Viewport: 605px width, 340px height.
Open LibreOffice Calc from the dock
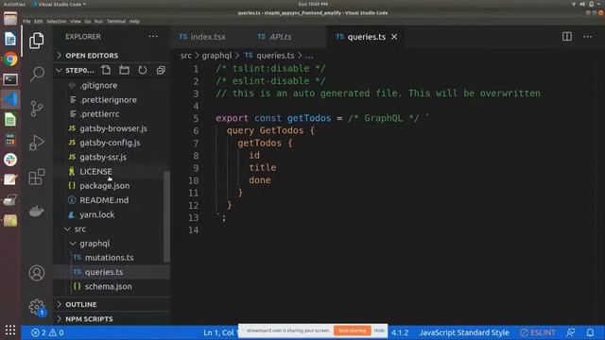pos(10,120)
